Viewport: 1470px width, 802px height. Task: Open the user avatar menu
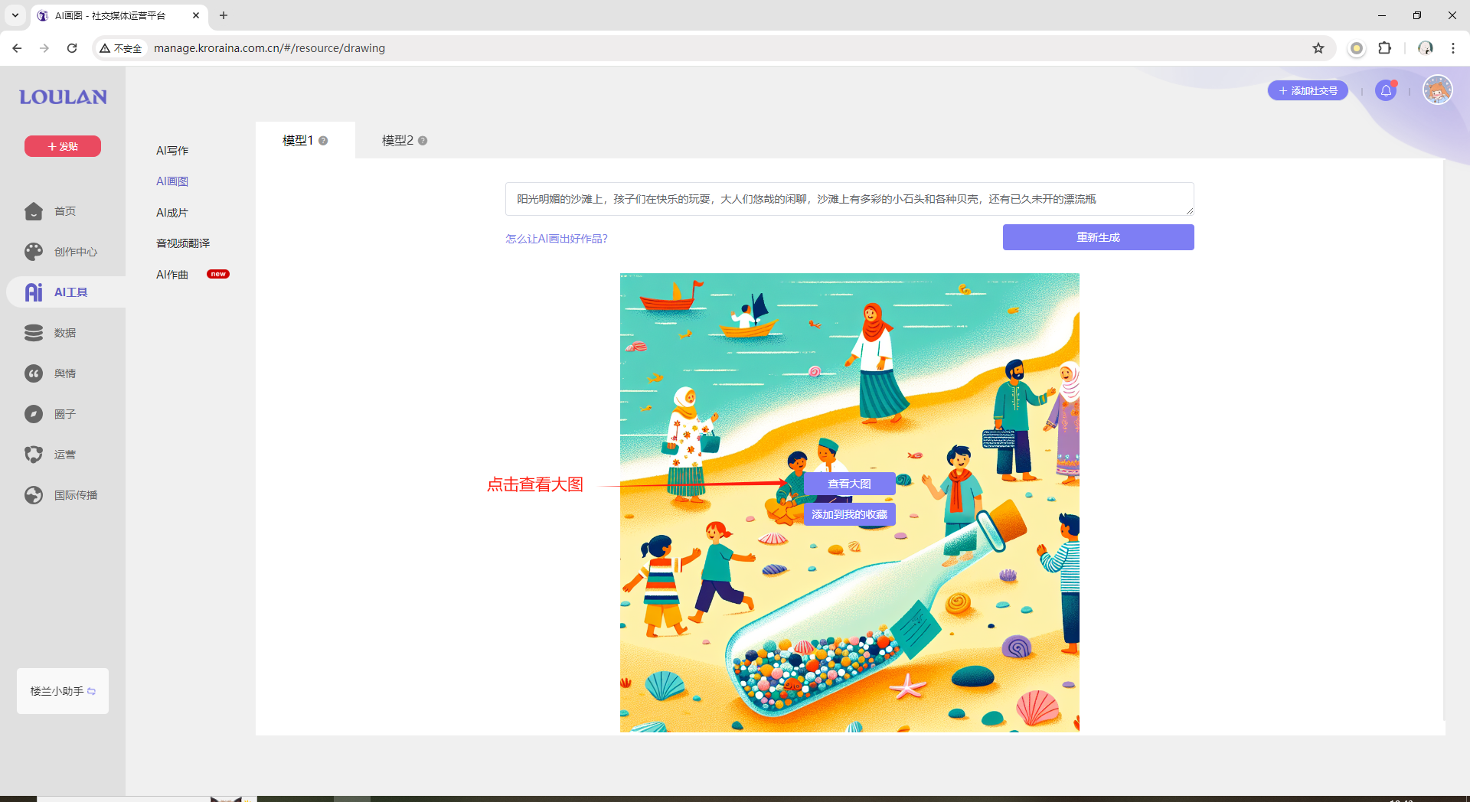(x=1438, y=90)
